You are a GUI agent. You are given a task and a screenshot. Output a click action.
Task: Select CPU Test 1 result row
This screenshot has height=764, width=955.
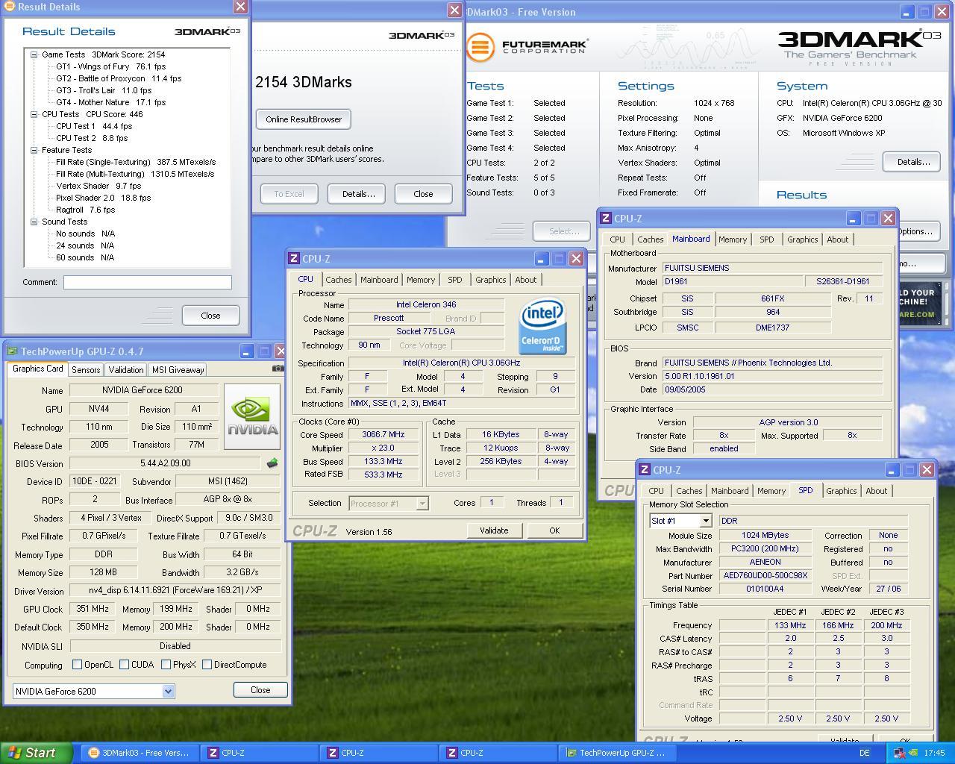tap(94, 126)
